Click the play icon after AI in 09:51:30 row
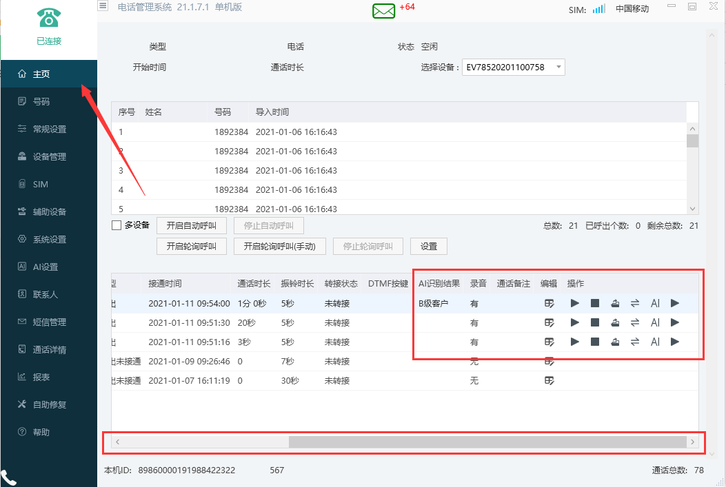Viewport: 726px width, 487px height. tap(675, 323)
